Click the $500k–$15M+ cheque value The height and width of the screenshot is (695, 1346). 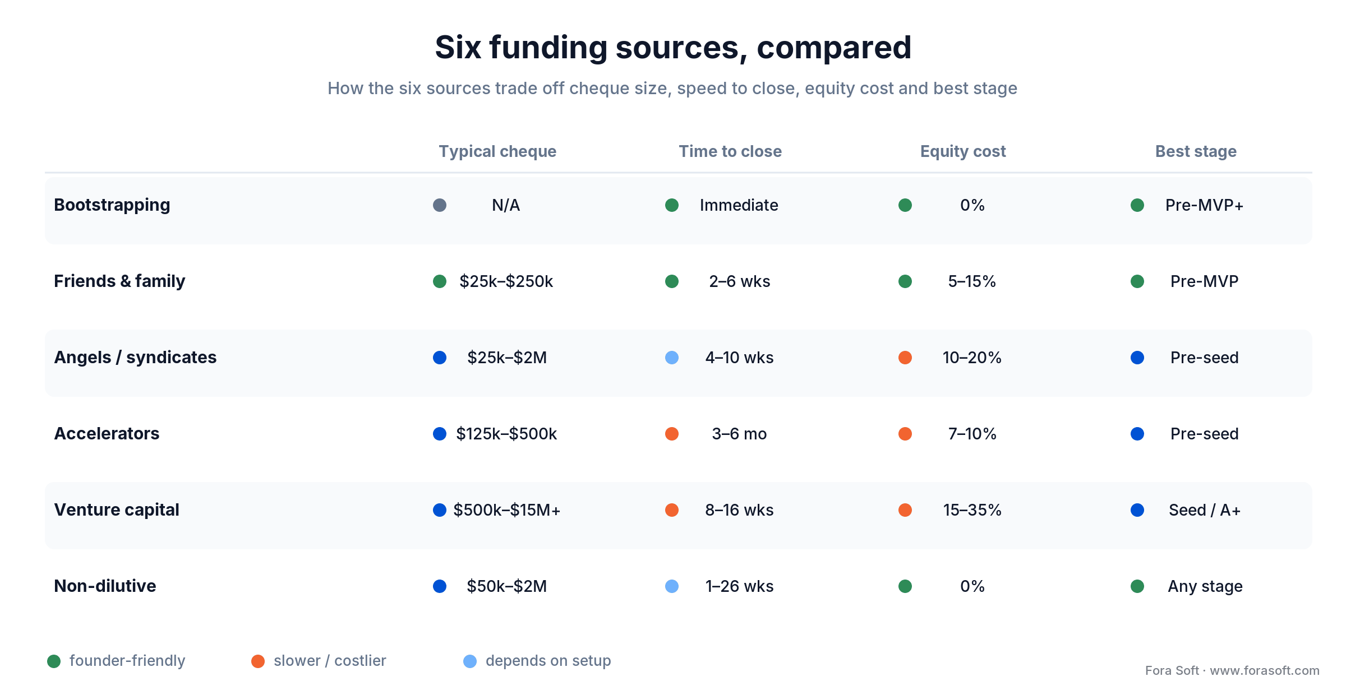click(507, 510)
